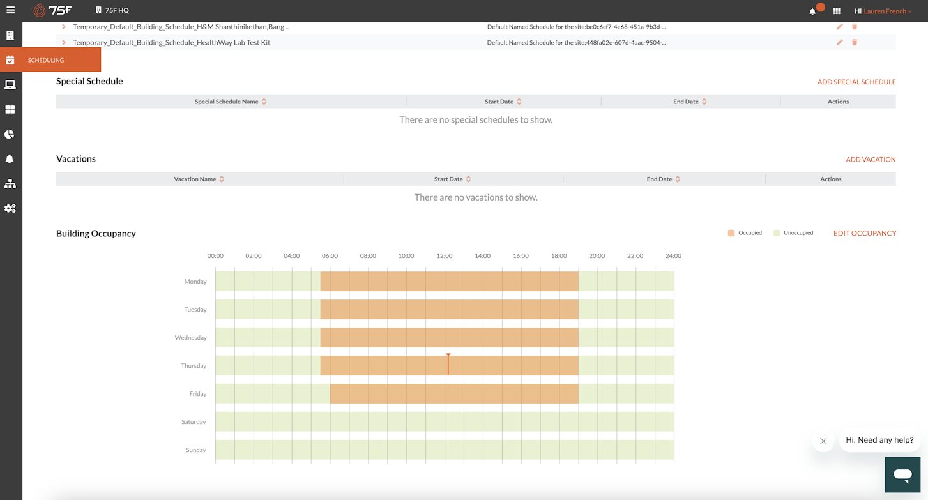This screenshot has width=928, height=500.
Task: Click Tuesday's occupied schedule bar
Action: (x=450, y=310)
